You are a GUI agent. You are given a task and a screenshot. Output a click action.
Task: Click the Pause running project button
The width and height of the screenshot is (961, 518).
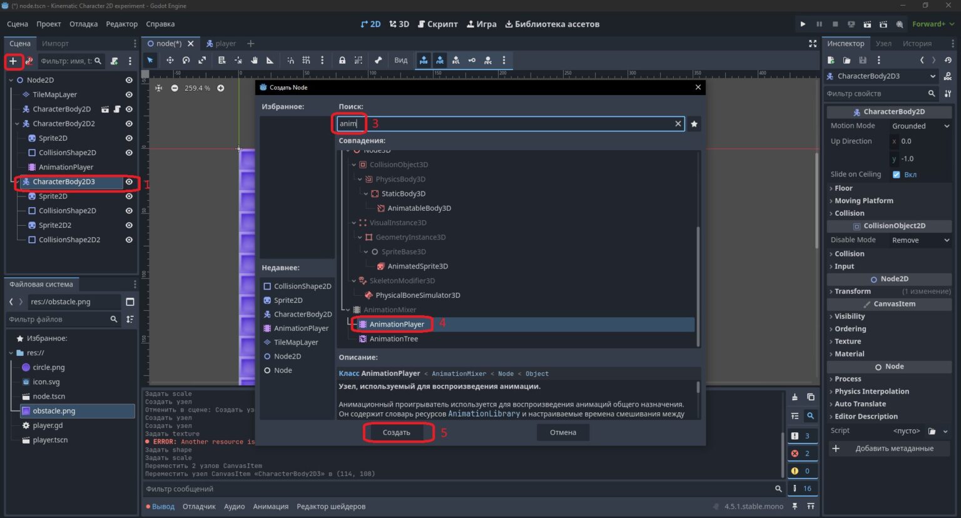point(819,24)
